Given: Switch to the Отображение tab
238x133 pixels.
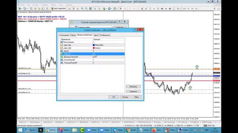Looking at the screenshot, I should tap(105, 35).
